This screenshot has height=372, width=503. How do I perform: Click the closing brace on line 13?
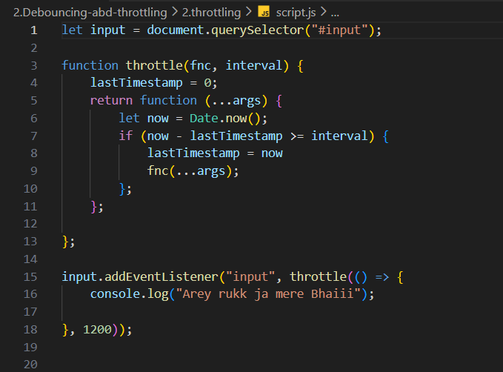tap(65, 242)
